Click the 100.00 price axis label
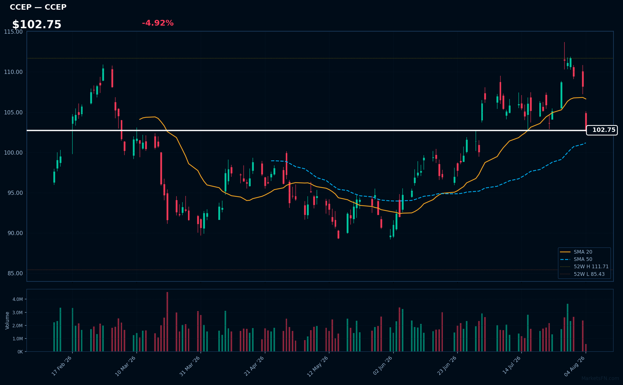 pos(13,153)
